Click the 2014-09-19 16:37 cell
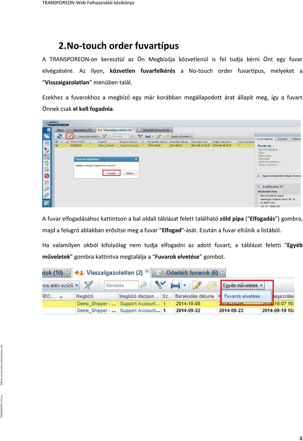 click(x=201, y=146)
